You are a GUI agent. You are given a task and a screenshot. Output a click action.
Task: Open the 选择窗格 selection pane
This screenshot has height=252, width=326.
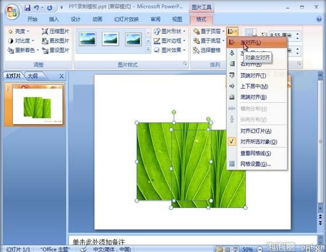coord(207,50)
